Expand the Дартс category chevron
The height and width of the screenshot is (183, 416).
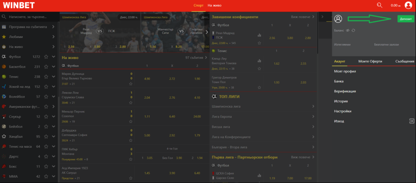[54, 157]
